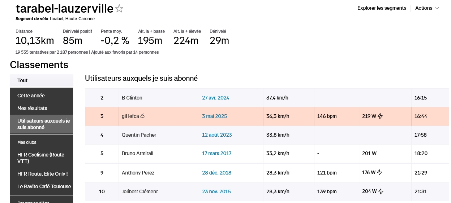Open B Clinton's 27 avr. 2024 activity

point(215,98)
